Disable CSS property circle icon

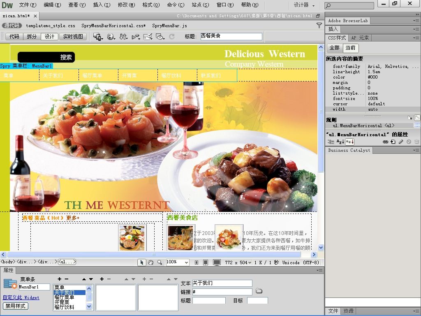coord(409,142)
